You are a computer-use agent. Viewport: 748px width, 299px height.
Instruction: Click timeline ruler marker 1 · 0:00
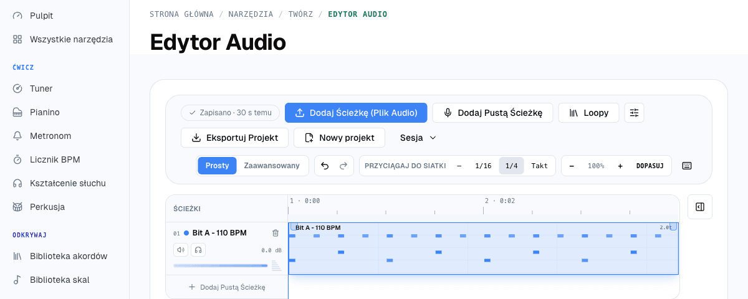[x=305, y=201]
